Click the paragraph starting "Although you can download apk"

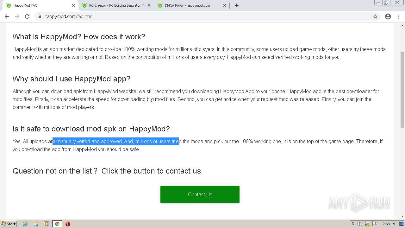(196, 99)
